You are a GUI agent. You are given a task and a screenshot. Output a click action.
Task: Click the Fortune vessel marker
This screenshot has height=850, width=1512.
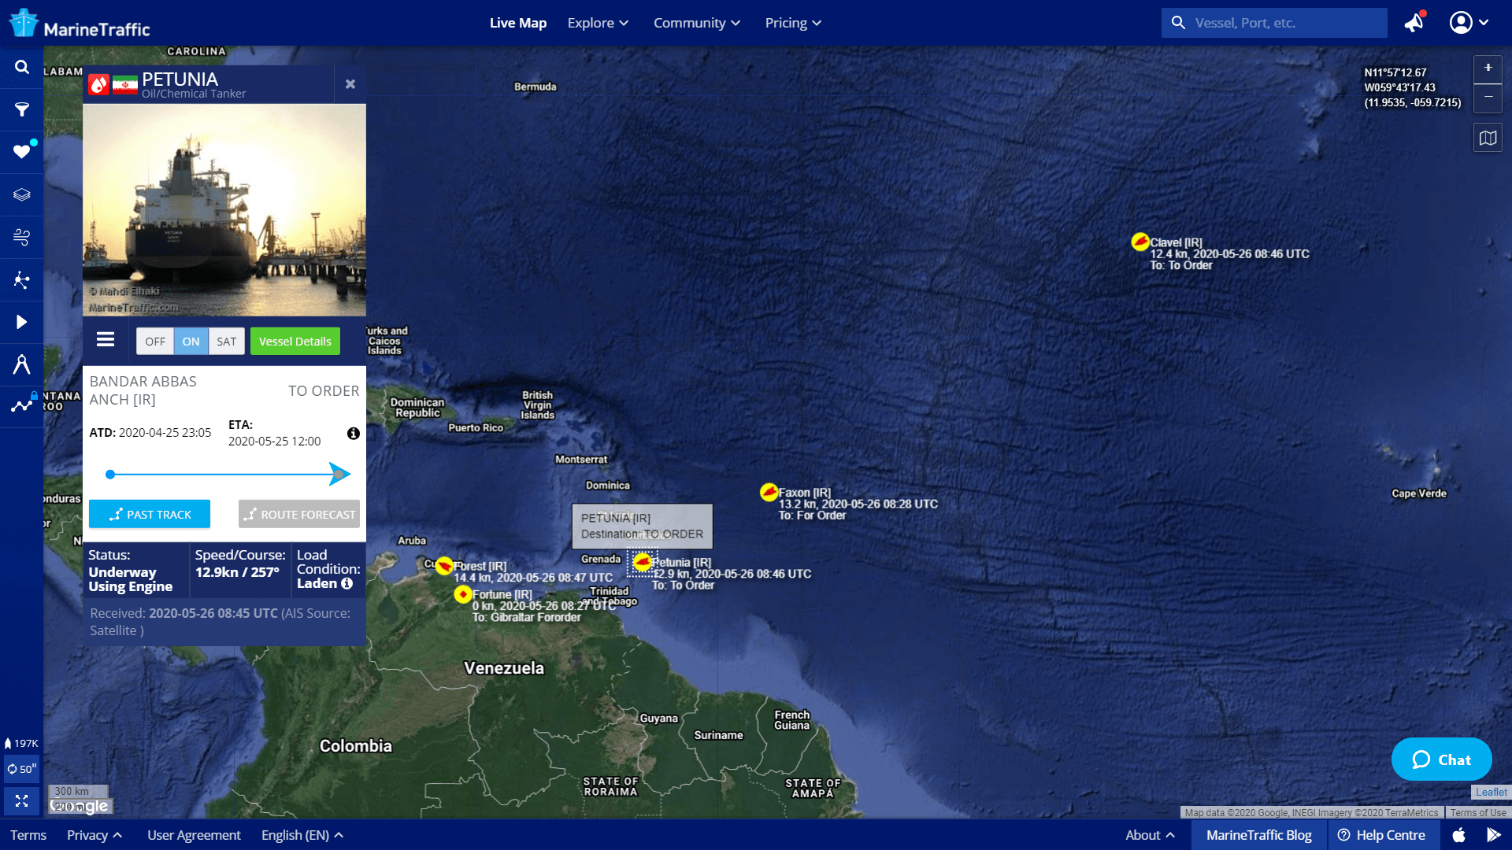pos(463,594)
